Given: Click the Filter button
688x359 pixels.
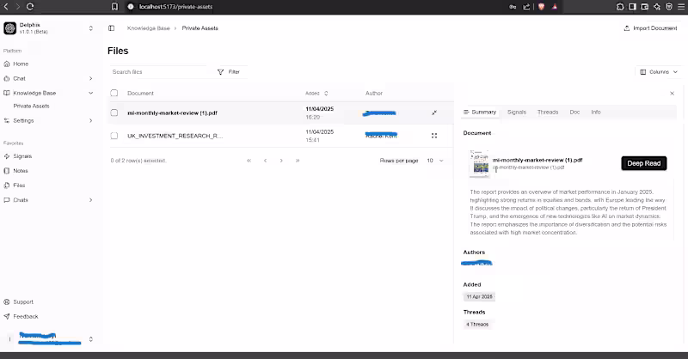Looking at the screenshot, I should tap(229, 72).
